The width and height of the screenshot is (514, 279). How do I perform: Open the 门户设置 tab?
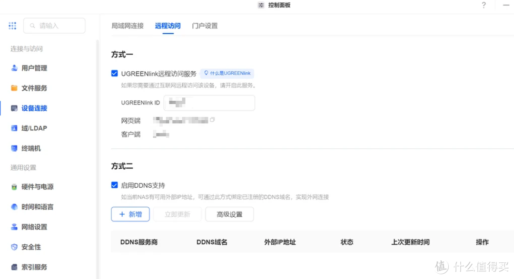pos(205,27)
